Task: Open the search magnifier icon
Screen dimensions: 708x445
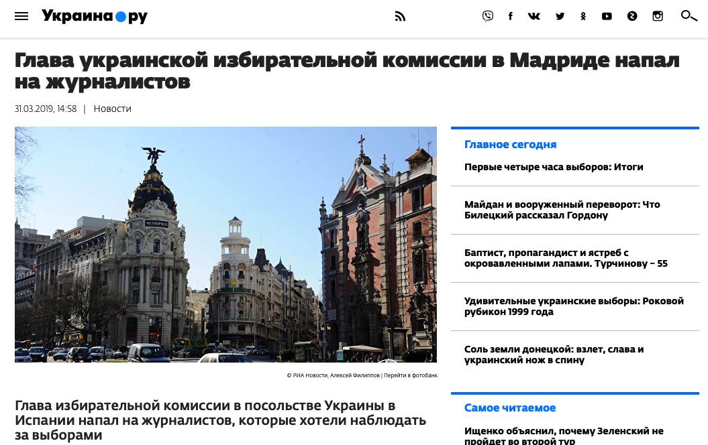Action: pyautogui.click(x=689, y=16)
